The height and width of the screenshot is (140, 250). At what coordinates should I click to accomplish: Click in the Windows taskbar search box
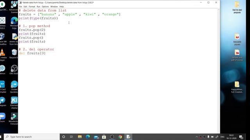pos(32,136)
